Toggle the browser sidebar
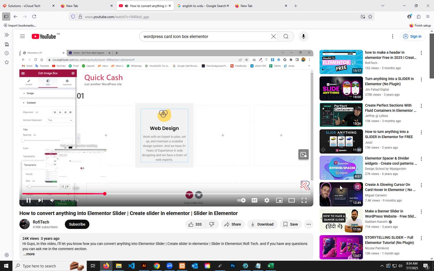Image resolution: width=434 pixels, height=271 pixels. point(6,17)
